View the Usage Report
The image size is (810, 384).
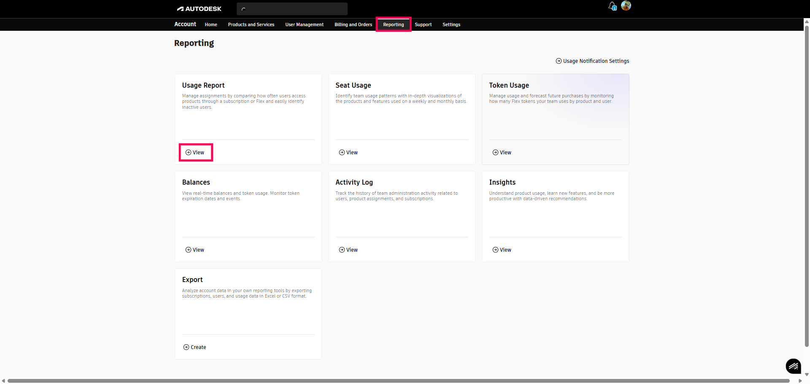pos(196,153)
